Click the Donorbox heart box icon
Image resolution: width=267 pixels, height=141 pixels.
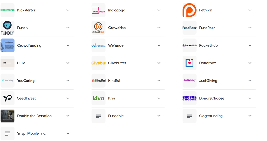[x=189, y=63]
